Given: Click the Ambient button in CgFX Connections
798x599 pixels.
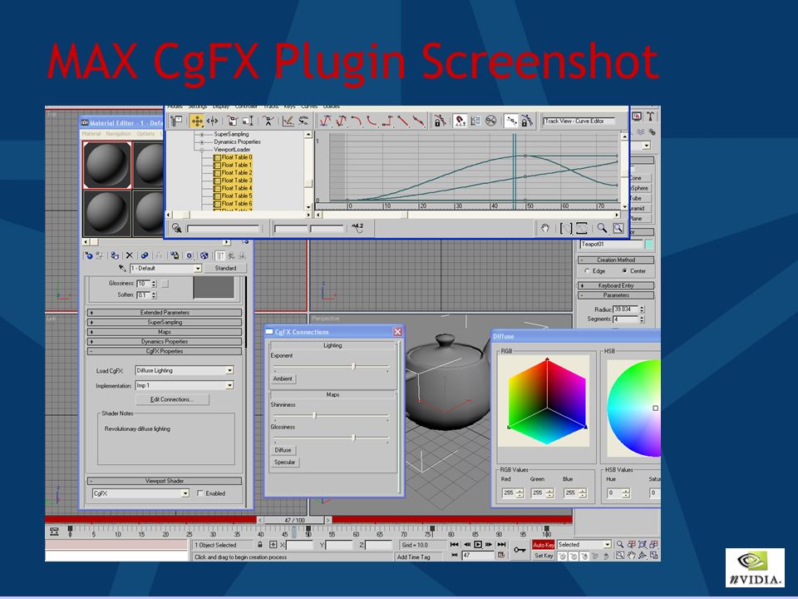Looking at the screenshot, I should coord(283,379).
